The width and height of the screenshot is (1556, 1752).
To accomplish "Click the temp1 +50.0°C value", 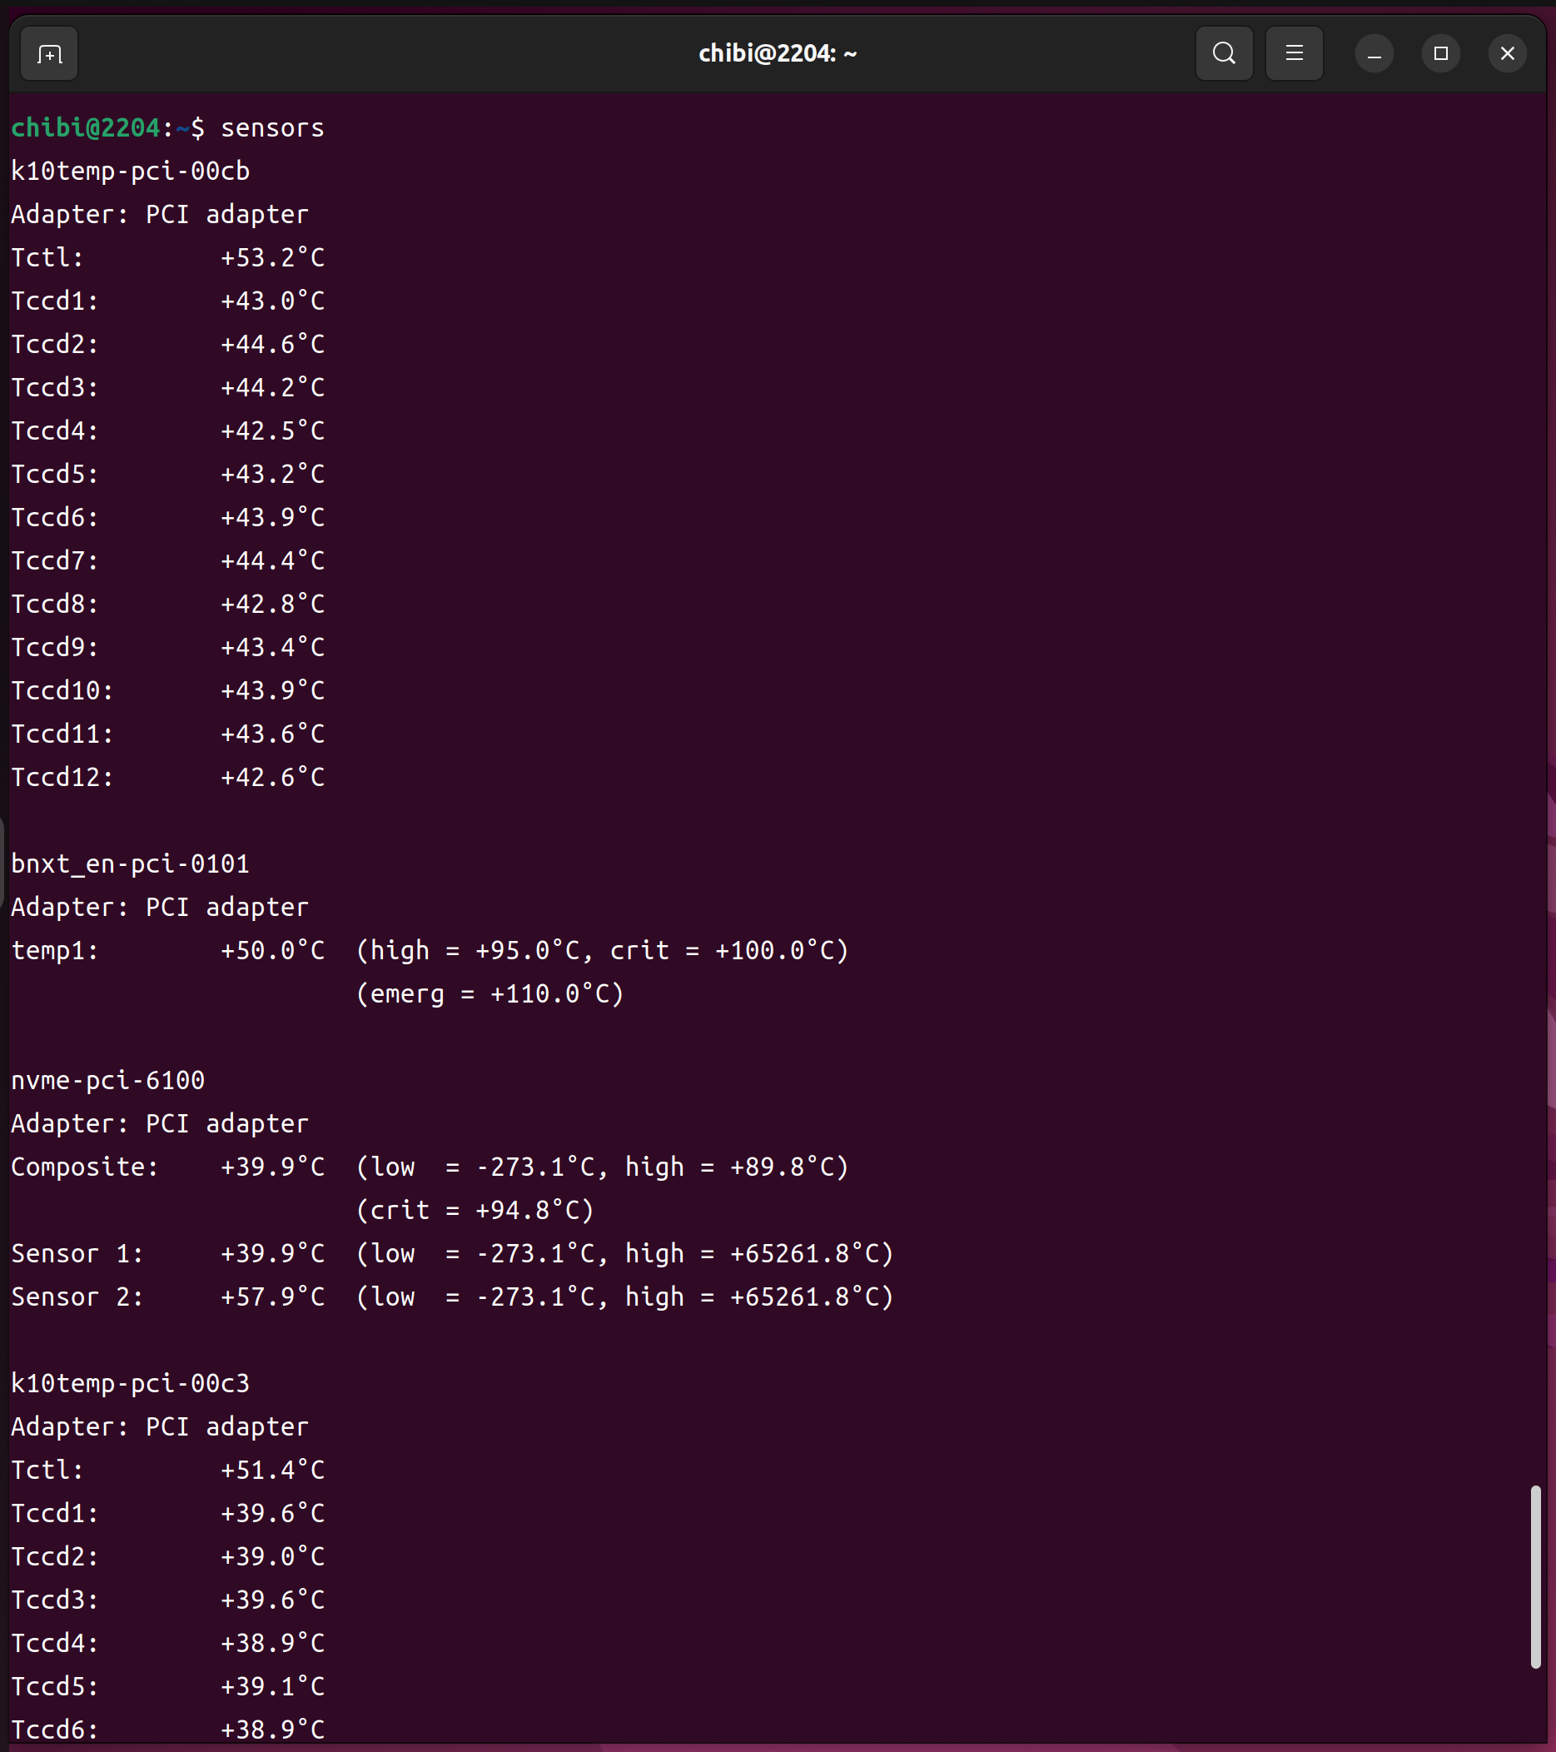I will (272, 951).
